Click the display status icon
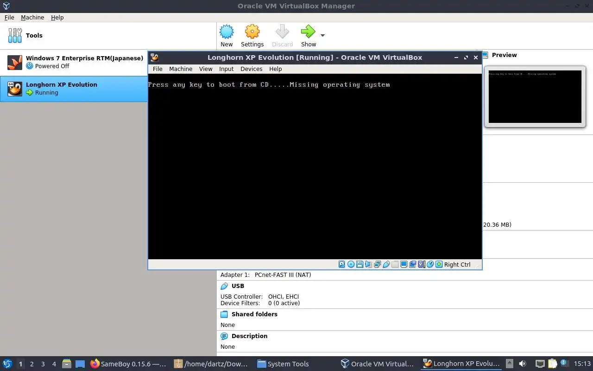The height and width of the screenshot is (371, 593). pyautogui.click(x=404, y=264)
